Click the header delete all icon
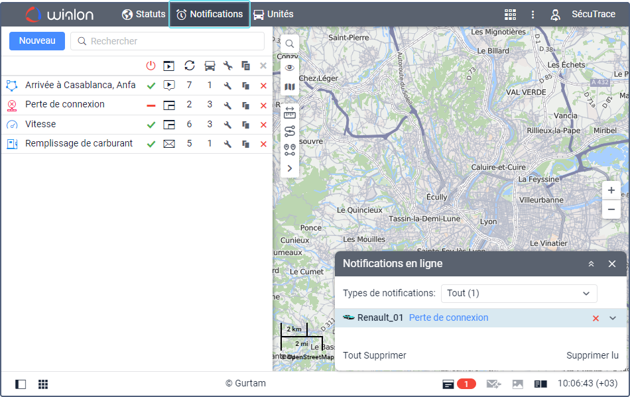Screen dimensions: 630x397 click(263, 66)
